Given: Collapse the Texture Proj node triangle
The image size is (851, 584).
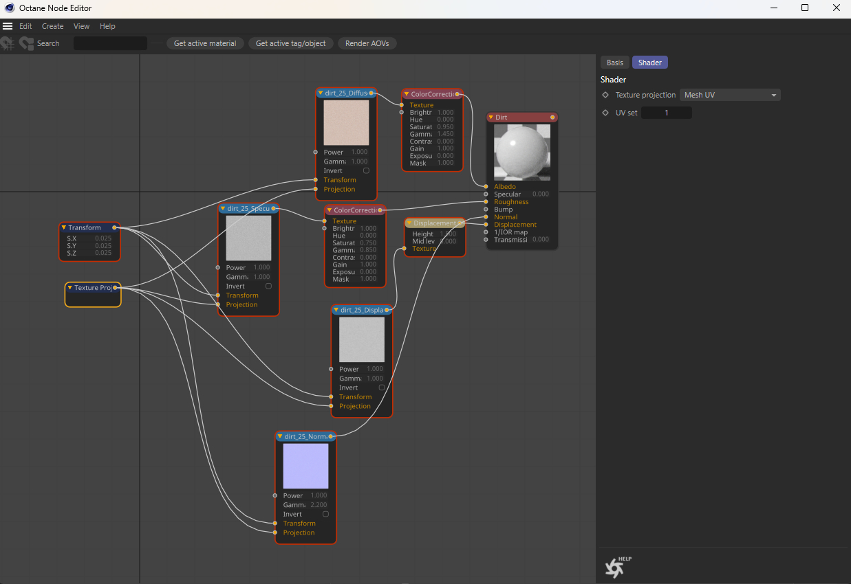Looking at the screenshot, I should 69,288.
